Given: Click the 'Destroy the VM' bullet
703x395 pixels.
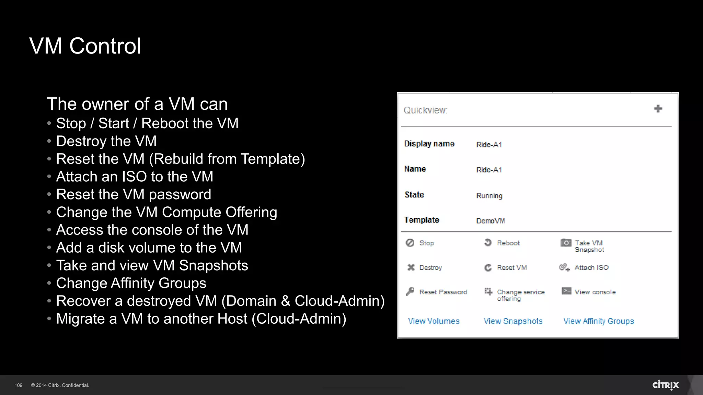Looking at the screenshot, I should click(x=106, y=141).
